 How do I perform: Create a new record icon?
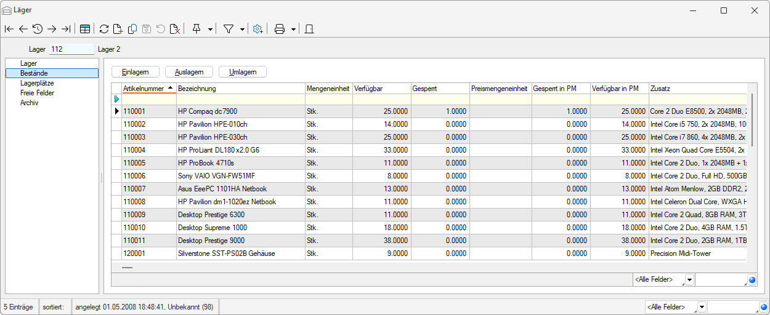pos(118,29)
